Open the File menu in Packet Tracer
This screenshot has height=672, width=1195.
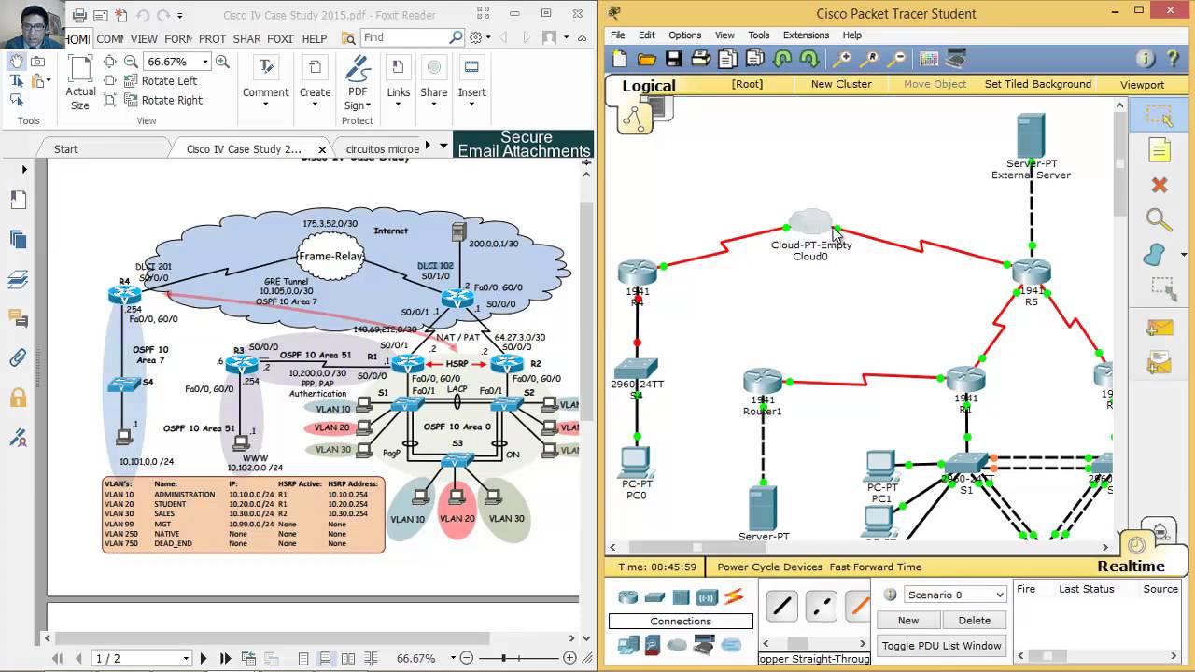click(618, 35)
